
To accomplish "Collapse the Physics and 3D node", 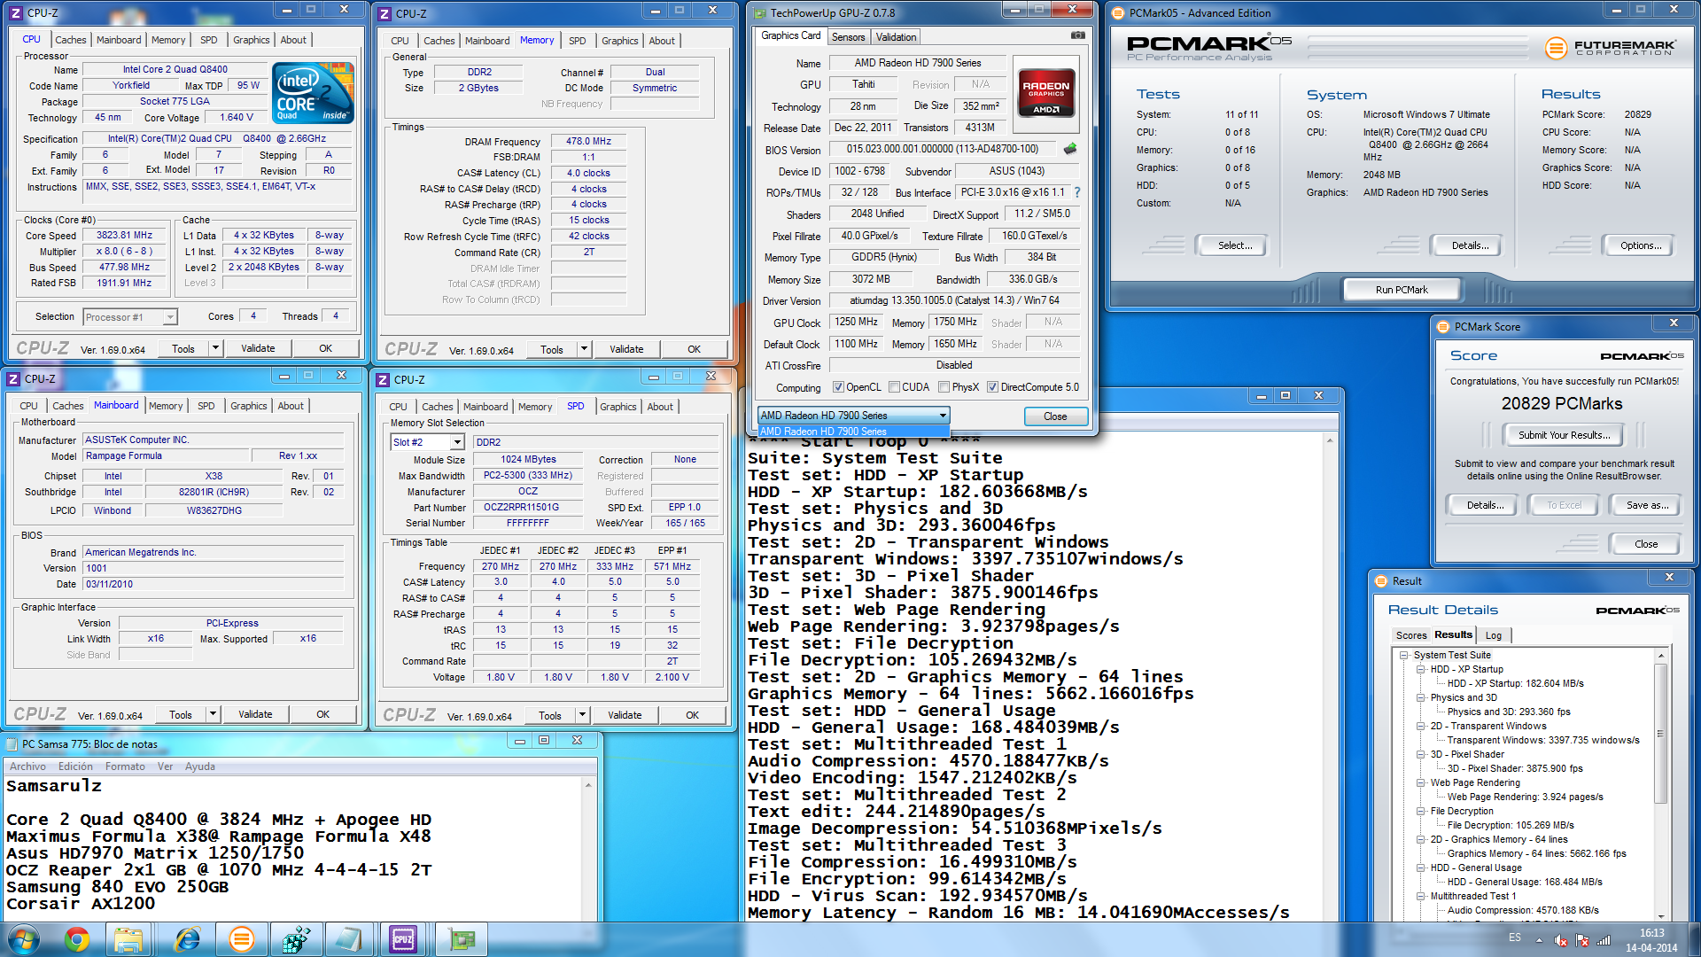I will [1421, 697].
